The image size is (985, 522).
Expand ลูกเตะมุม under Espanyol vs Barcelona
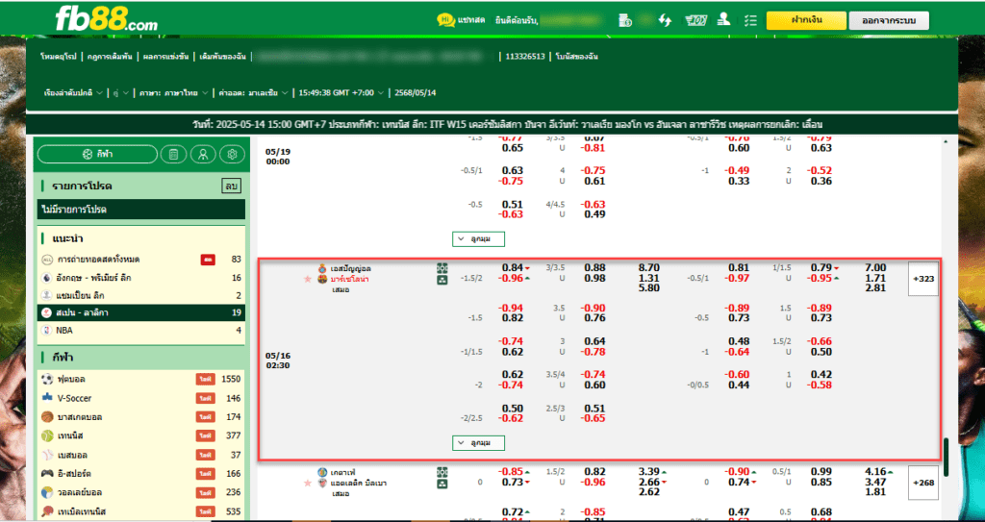tap(478, 443)
